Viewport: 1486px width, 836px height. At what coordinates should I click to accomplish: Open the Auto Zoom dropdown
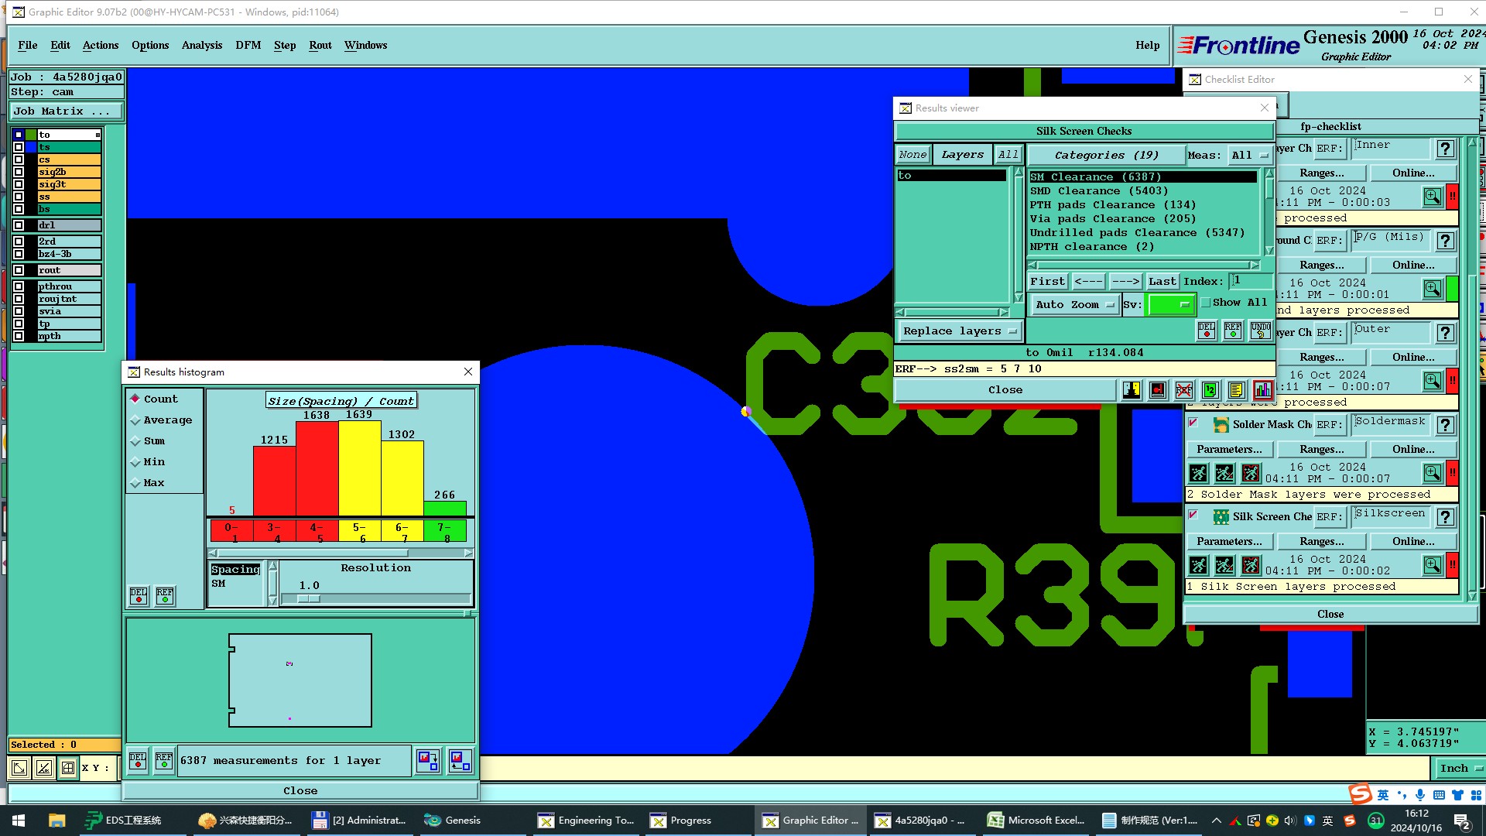click(x=1075, y=305)
